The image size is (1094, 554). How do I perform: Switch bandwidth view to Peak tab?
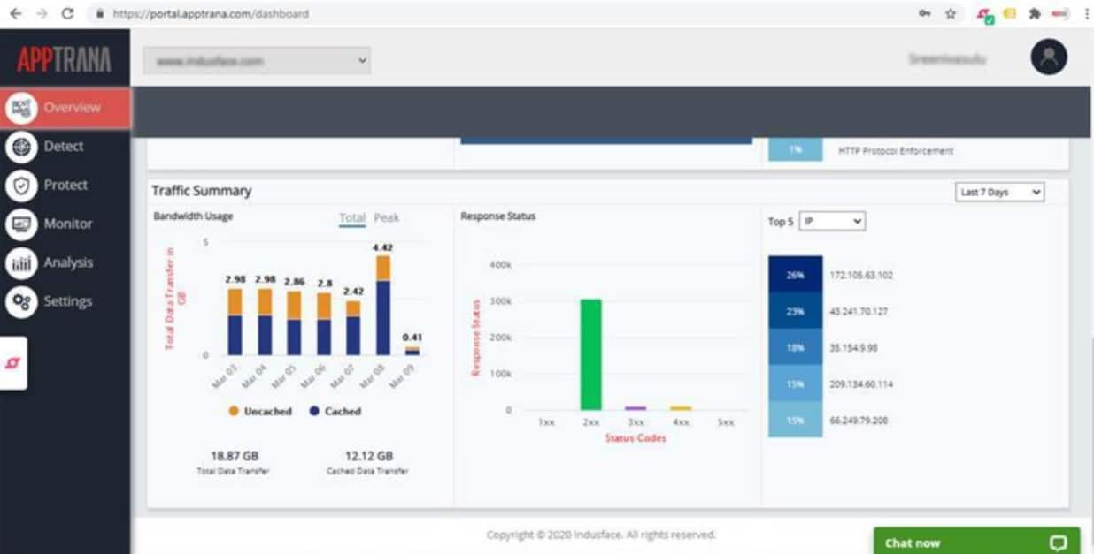click(x=386, y=217)
